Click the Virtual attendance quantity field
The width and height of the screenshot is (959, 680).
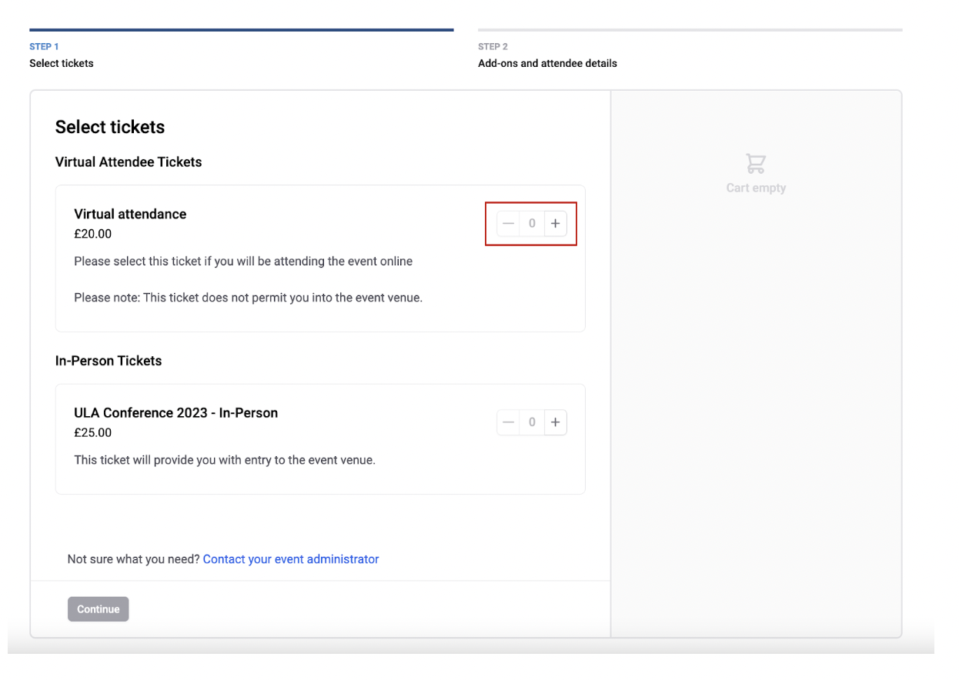(x=532, y=224)
